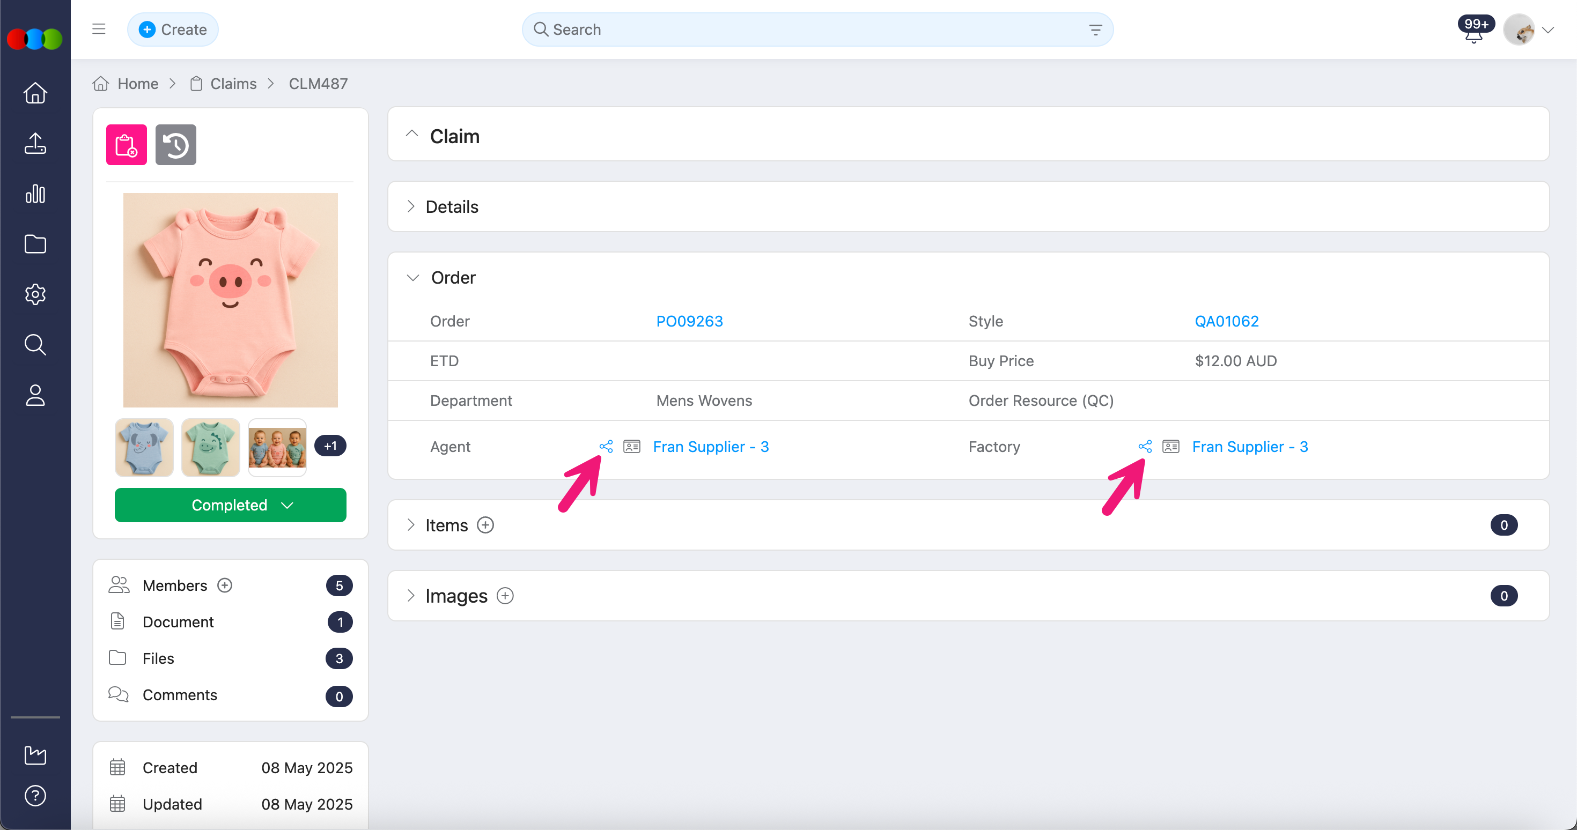This screenshot has height=830, width=1577.
Task: Open order link PO09263
Action: pos(689,321)
